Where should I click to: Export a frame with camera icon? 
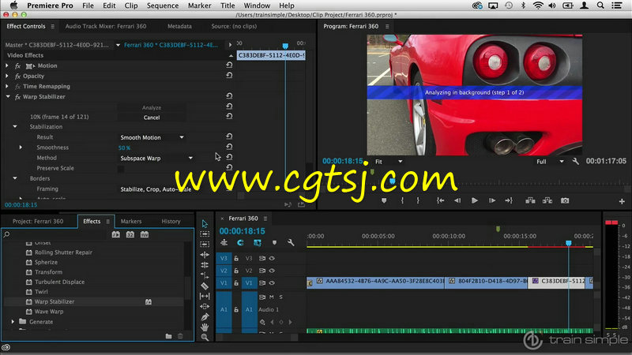(x=565, y=200)
